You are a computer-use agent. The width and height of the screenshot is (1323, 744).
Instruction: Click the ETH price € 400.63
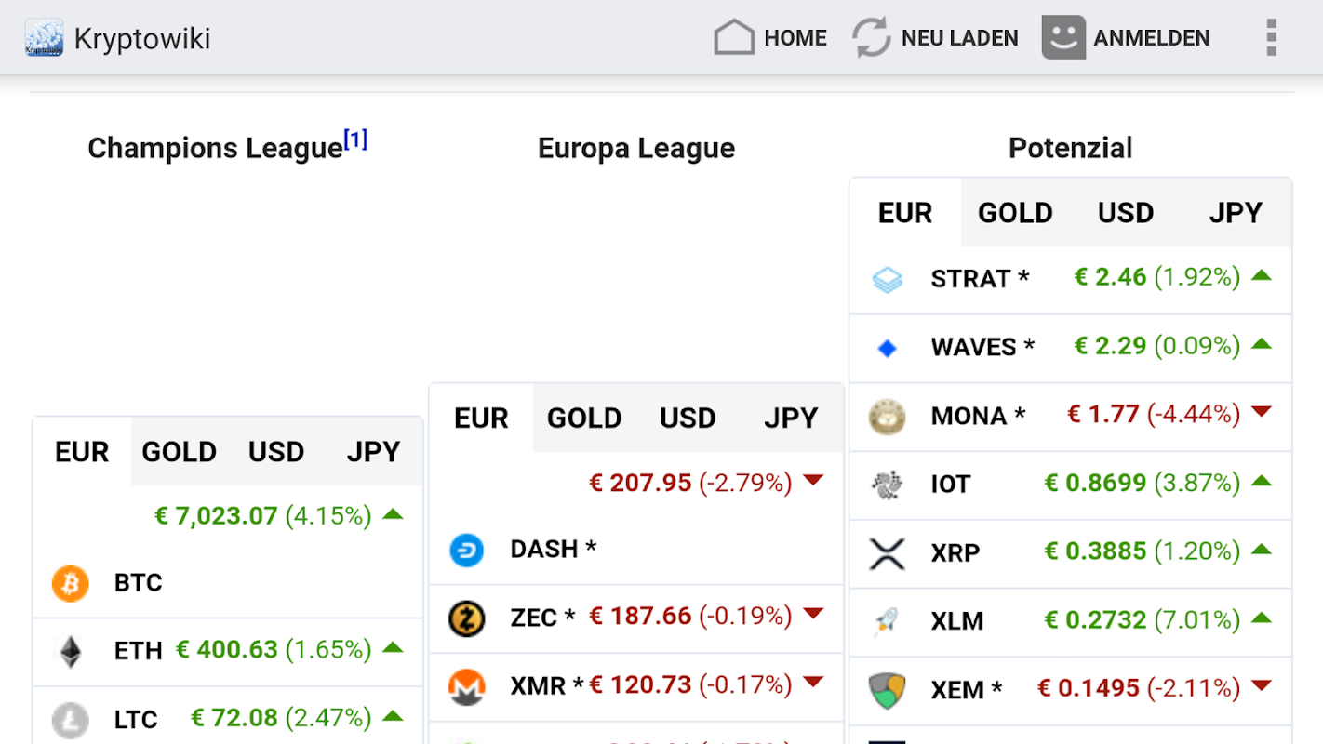[227, 649]
